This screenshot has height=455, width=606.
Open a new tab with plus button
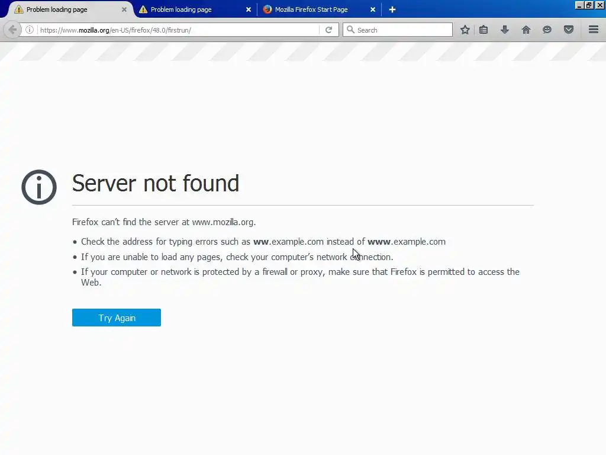[392, 9]
